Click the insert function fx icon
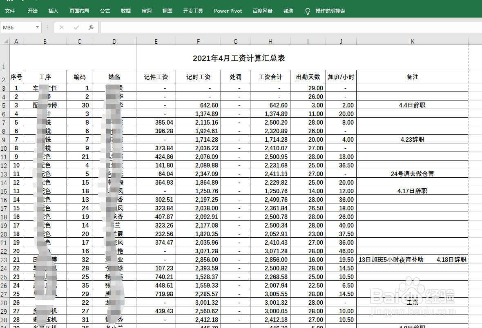482x328 pixels. [x=91, y=27]
